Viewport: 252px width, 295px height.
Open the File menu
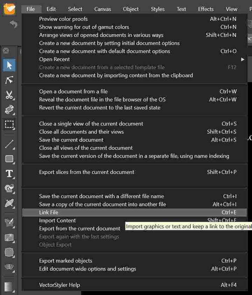tap(31, 9)
